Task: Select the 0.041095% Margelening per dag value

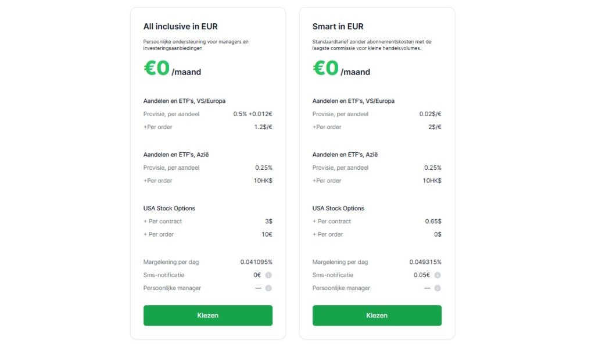Action: coord(256,262)
